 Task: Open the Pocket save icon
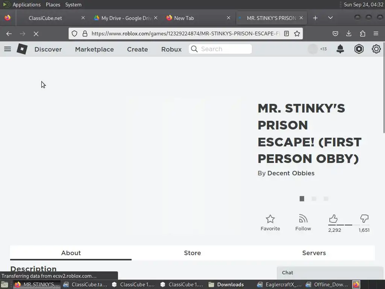coord(335,33)
